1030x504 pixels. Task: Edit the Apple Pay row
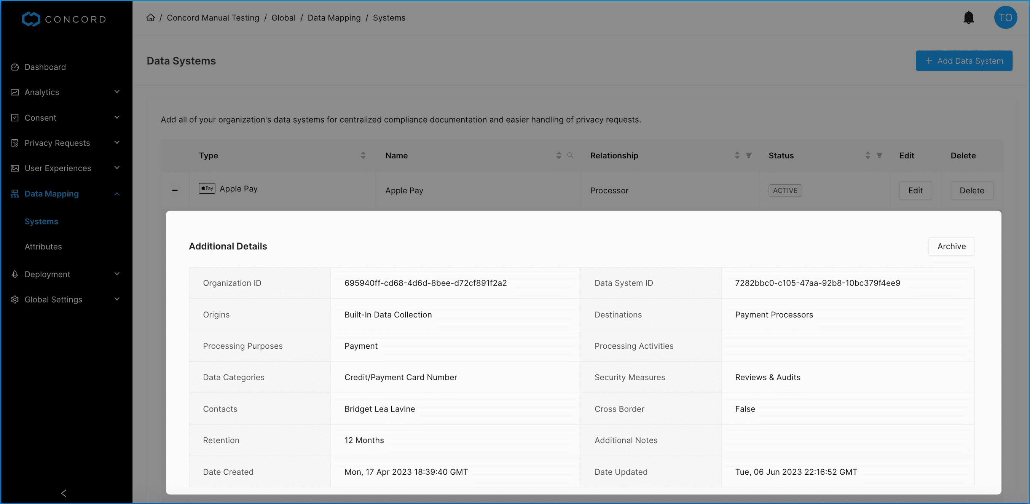pos(915,190)
